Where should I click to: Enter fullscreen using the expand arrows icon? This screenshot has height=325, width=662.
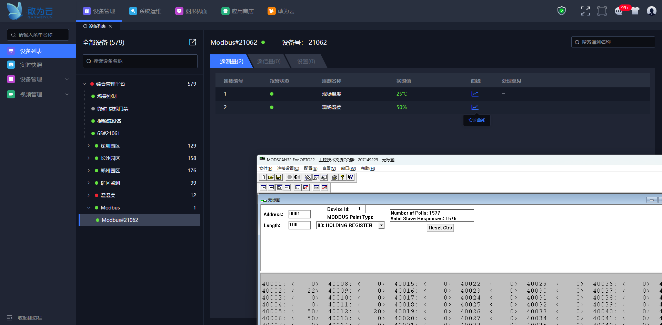point(585,11)
